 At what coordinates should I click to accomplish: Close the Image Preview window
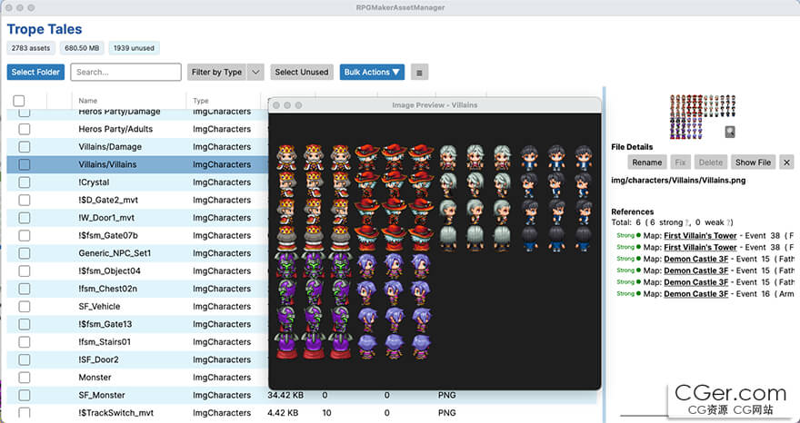point(276,105)
